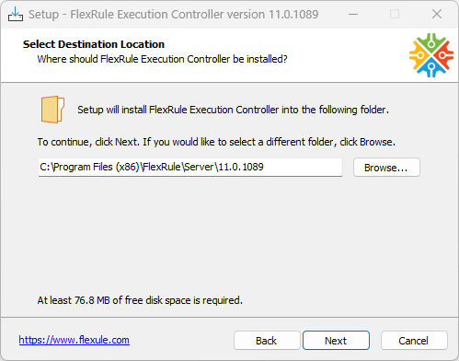
Task: Minimize the Setup window
Action: point(353,14)
